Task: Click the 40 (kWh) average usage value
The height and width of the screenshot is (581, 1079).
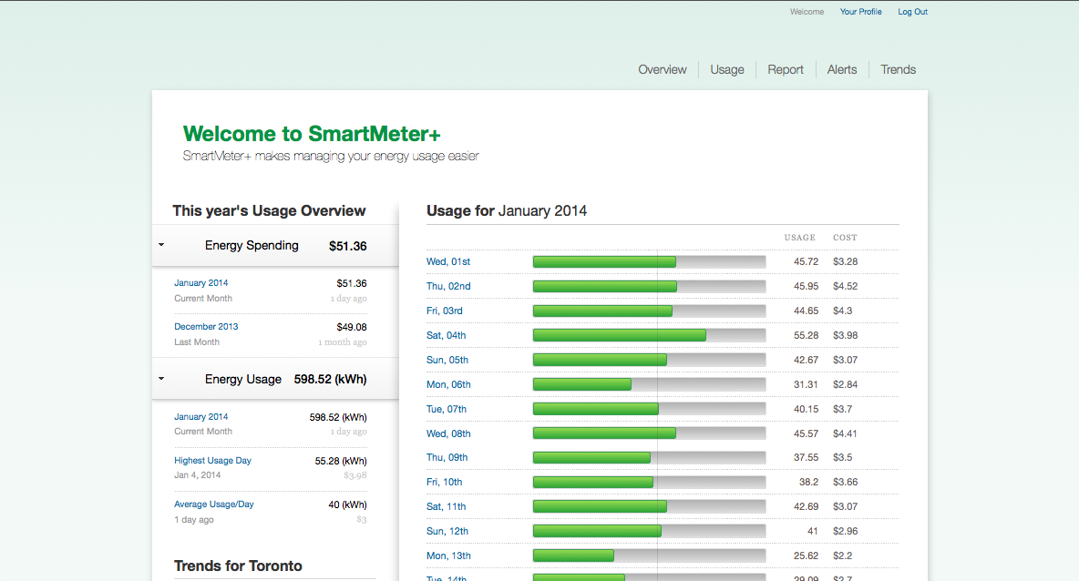Action: [347, 505]
